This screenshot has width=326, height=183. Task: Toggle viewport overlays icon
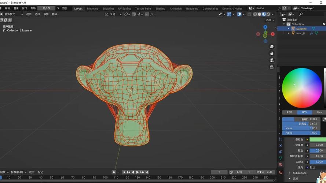239,14
